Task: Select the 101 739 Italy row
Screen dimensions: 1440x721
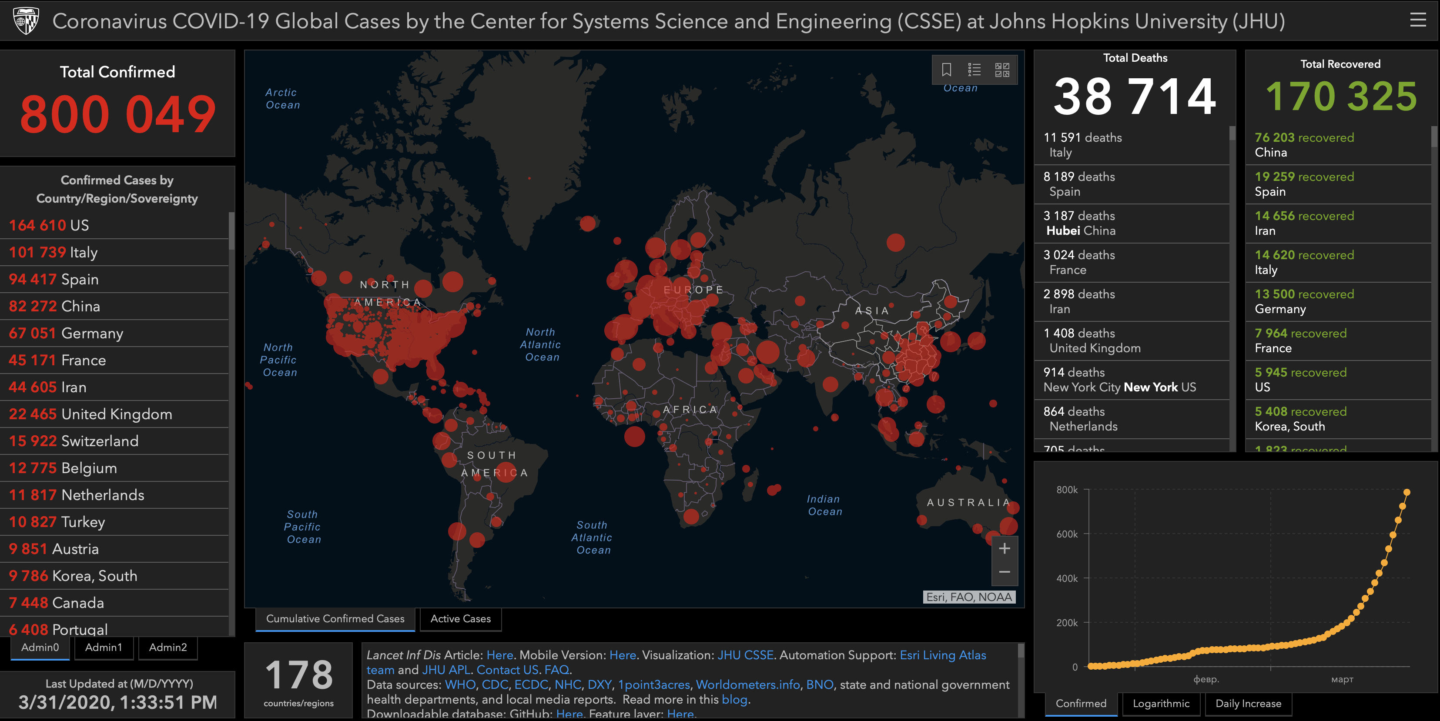Action: coord(114,252)
